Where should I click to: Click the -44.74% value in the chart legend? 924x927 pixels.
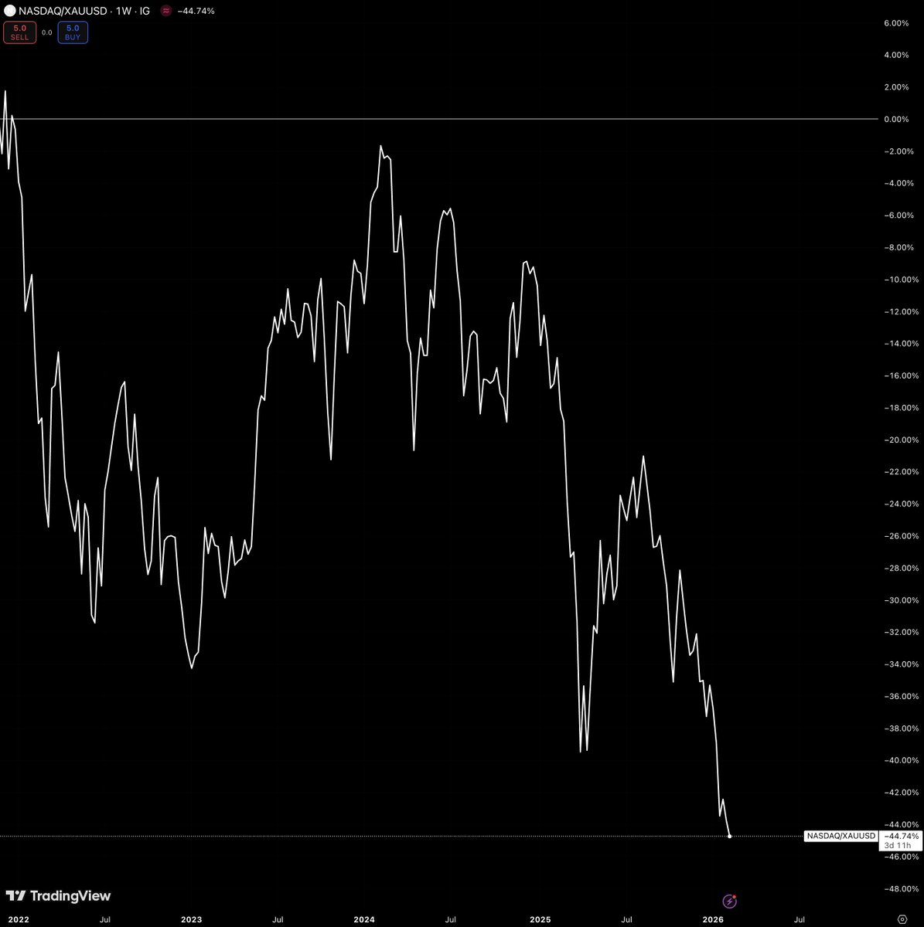tap(196, 11)
